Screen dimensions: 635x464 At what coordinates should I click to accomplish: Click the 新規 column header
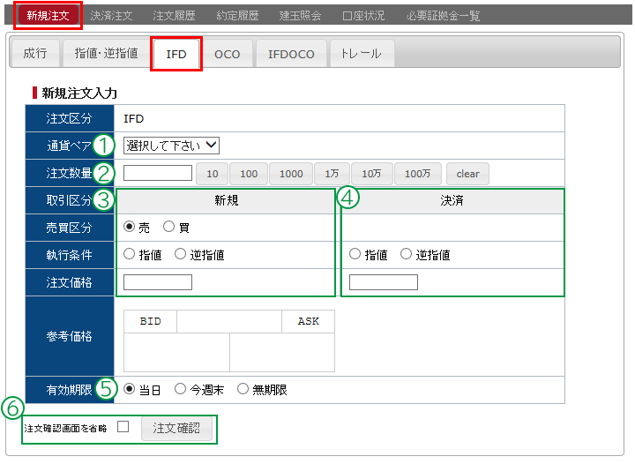pos(226,200)
